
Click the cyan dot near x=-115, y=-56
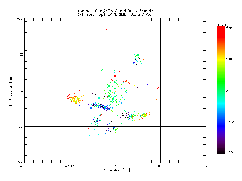63,110
